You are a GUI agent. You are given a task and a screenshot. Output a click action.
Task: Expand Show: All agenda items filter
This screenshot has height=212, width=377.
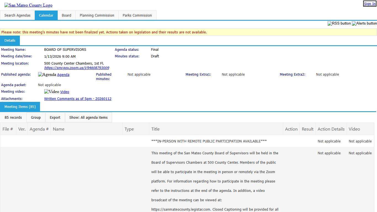pos(88,117)
